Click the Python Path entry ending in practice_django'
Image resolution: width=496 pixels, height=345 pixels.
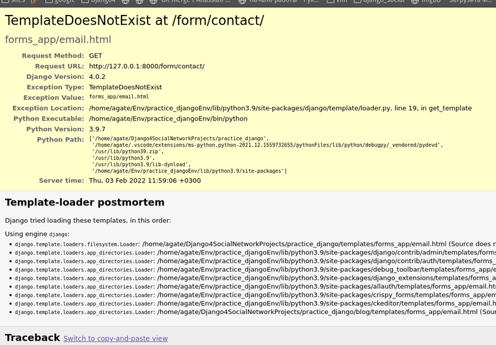point(179,138)
